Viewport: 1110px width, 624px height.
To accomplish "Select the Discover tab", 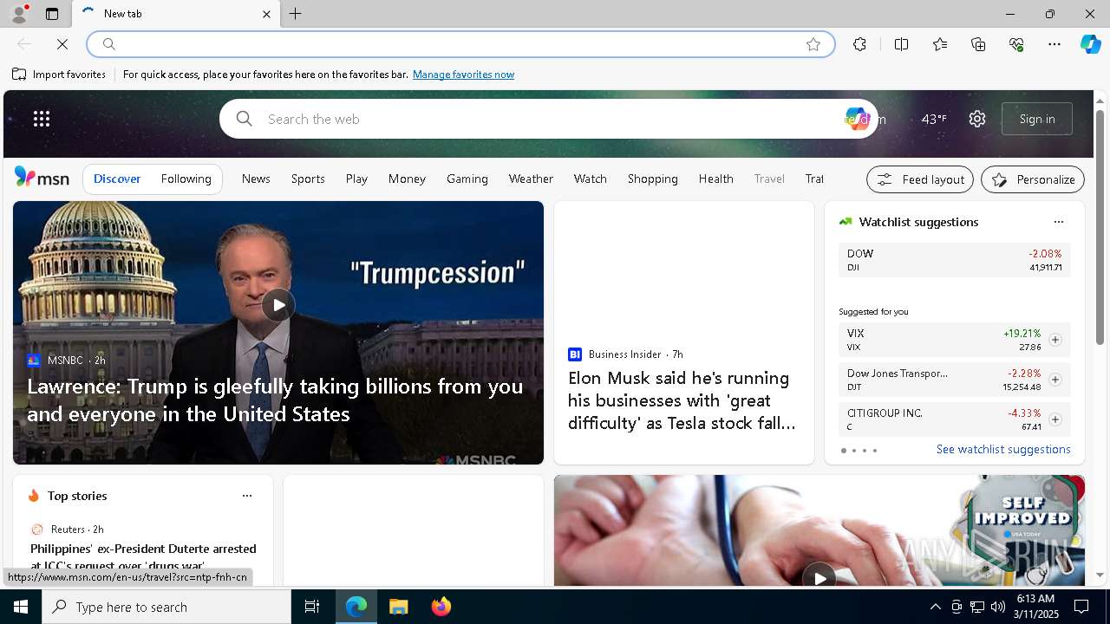I will point(117,179).
